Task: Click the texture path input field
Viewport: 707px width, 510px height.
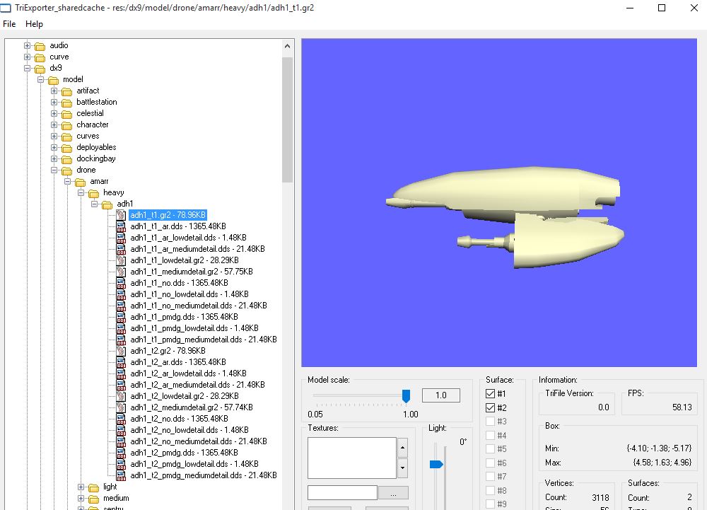Action: click(x=342, y=492)
